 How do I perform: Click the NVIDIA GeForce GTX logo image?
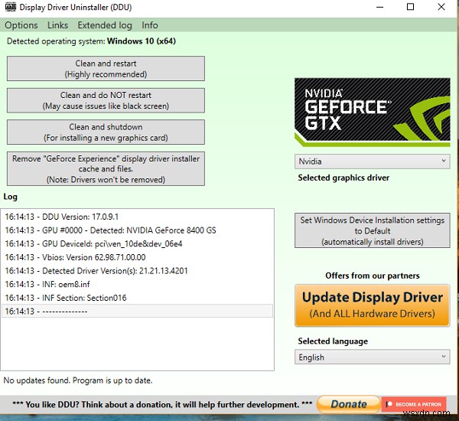click(x=372, y=113)
